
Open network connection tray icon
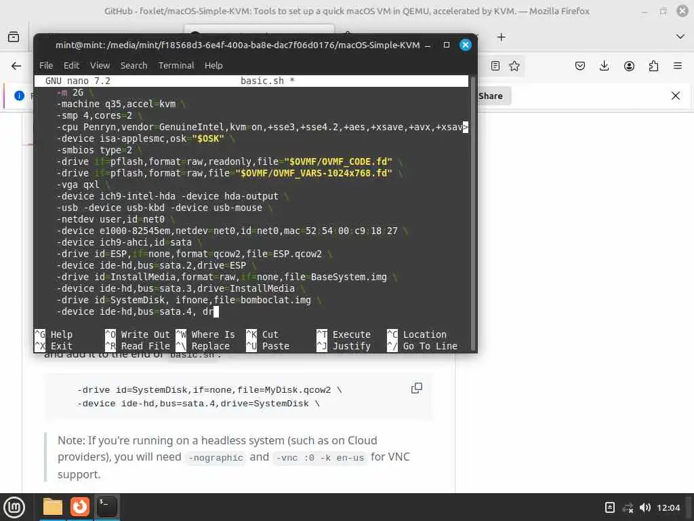pyautogui.click(x=628, y=507)
